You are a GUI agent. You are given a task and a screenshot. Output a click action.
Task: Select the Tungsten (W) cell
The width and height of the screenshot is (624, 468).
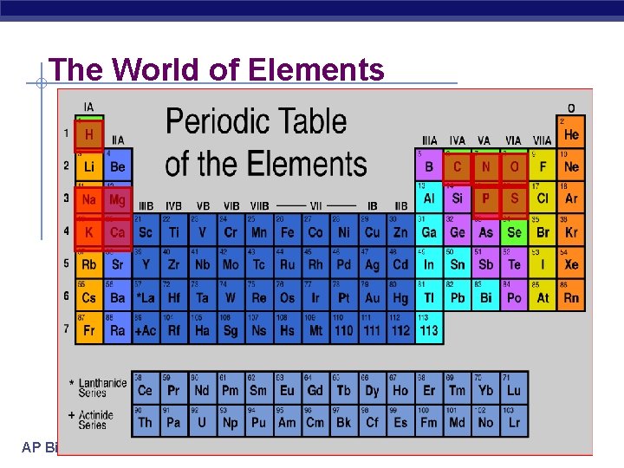(231, 296)
